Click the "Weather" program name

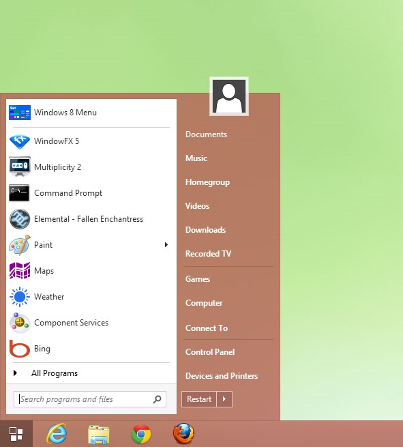(49, 297)
